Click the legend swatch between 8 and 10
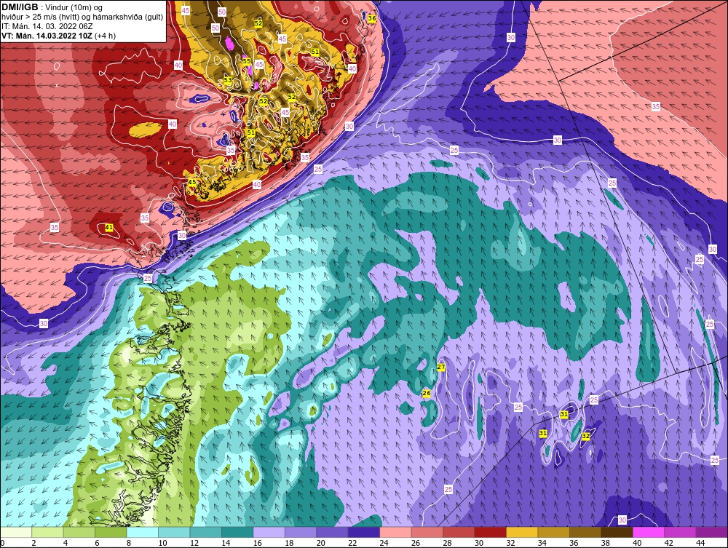 pyautogui.click(x=143, y=532)
